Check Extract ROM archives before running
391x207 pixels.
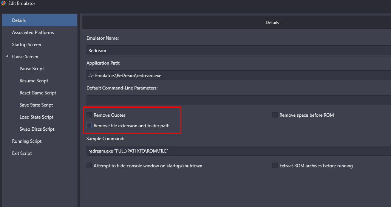pos(275,165)
